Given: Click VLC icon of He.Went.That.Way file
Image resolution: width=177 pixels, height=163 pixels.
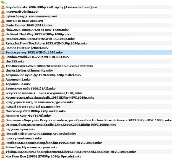Looking at the screenshot, I should [3, 34].
